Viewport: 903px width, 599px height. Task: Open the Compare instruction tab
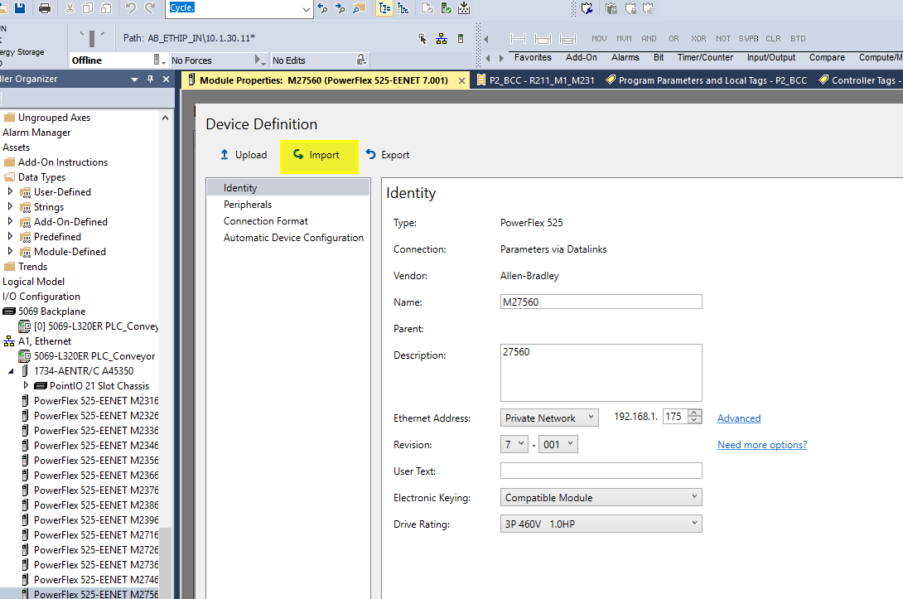827,58
